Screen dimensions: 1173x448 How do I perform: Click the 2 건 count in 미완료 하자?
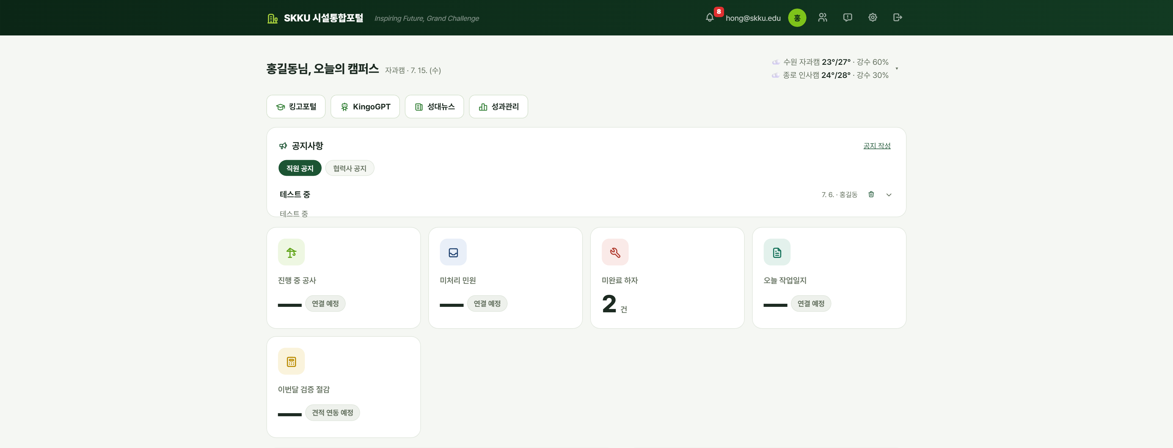coord(614,304)
